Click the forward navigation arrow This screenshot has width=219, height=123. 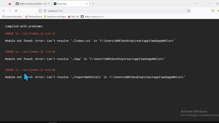point(10,11)
